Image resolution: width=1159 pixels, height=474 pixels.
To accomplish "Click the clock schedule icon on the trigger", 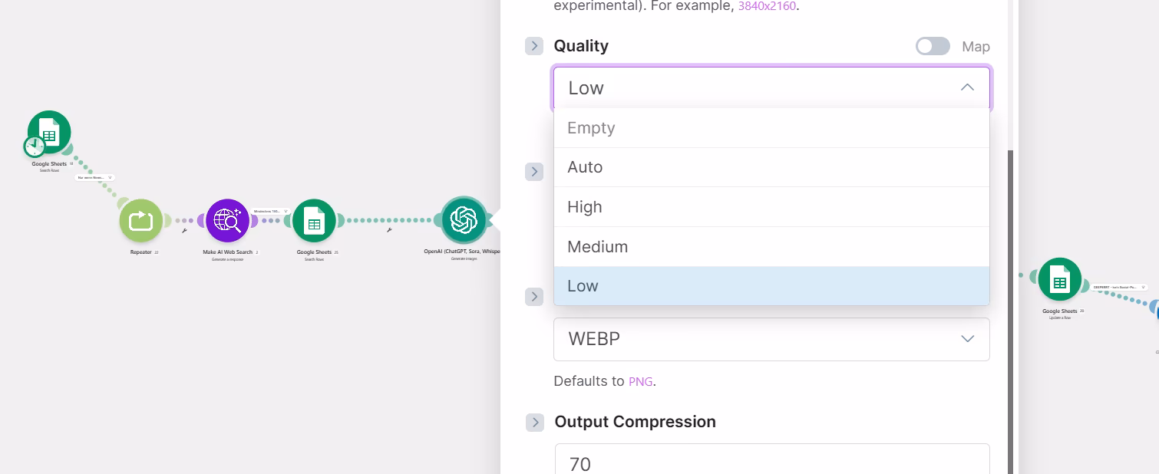I will 34,146.
